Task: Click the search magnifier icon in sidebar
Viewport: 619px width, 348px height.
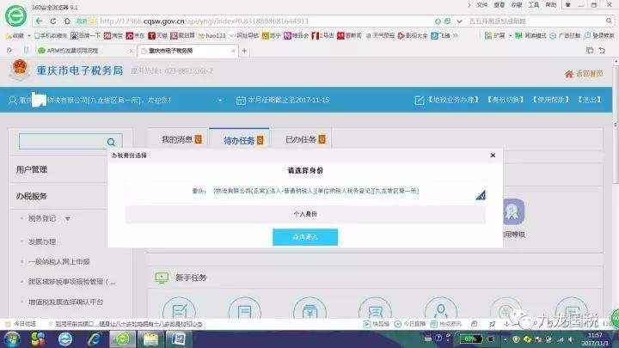Action: click(x=113, y=142)
